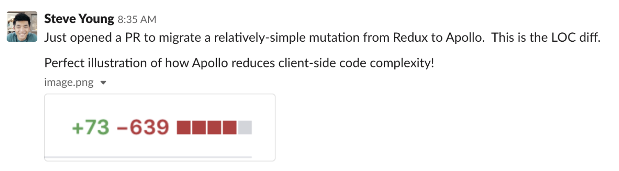Click the second red diff square
This screenshot has width=619, height=171.
pyautogui.click(x=199, y=128)
